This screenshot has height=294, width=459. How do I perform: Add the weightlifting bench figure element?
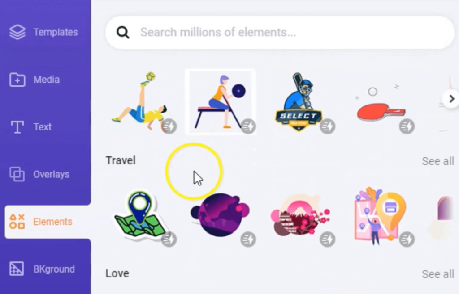coord(220,102)
